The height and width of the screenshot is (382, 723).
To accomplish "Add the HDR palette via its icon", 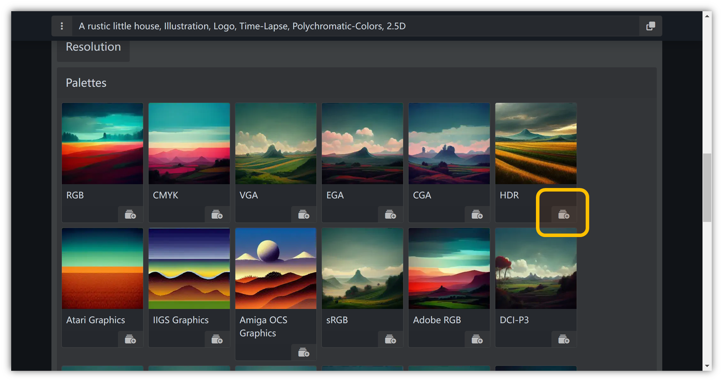I will pos(563,214).
